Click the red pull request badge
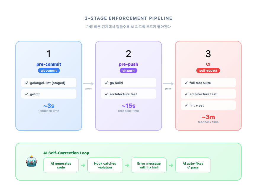257x196 pixels. click(x=208, y=70)
